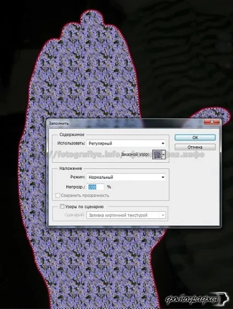Click the arrow of the Использовать combo box
Screen dimensions: 233x309
point(163,144)
